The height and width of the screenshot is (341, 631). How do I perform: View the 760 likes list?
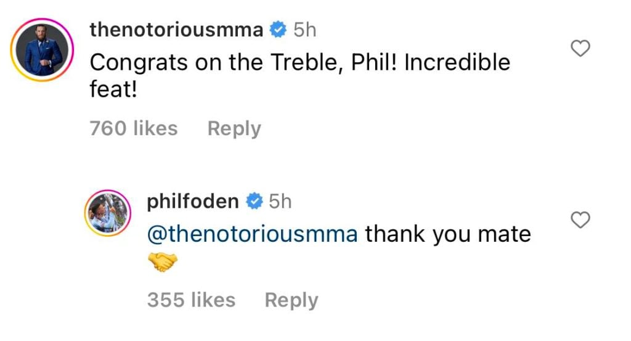134,128
